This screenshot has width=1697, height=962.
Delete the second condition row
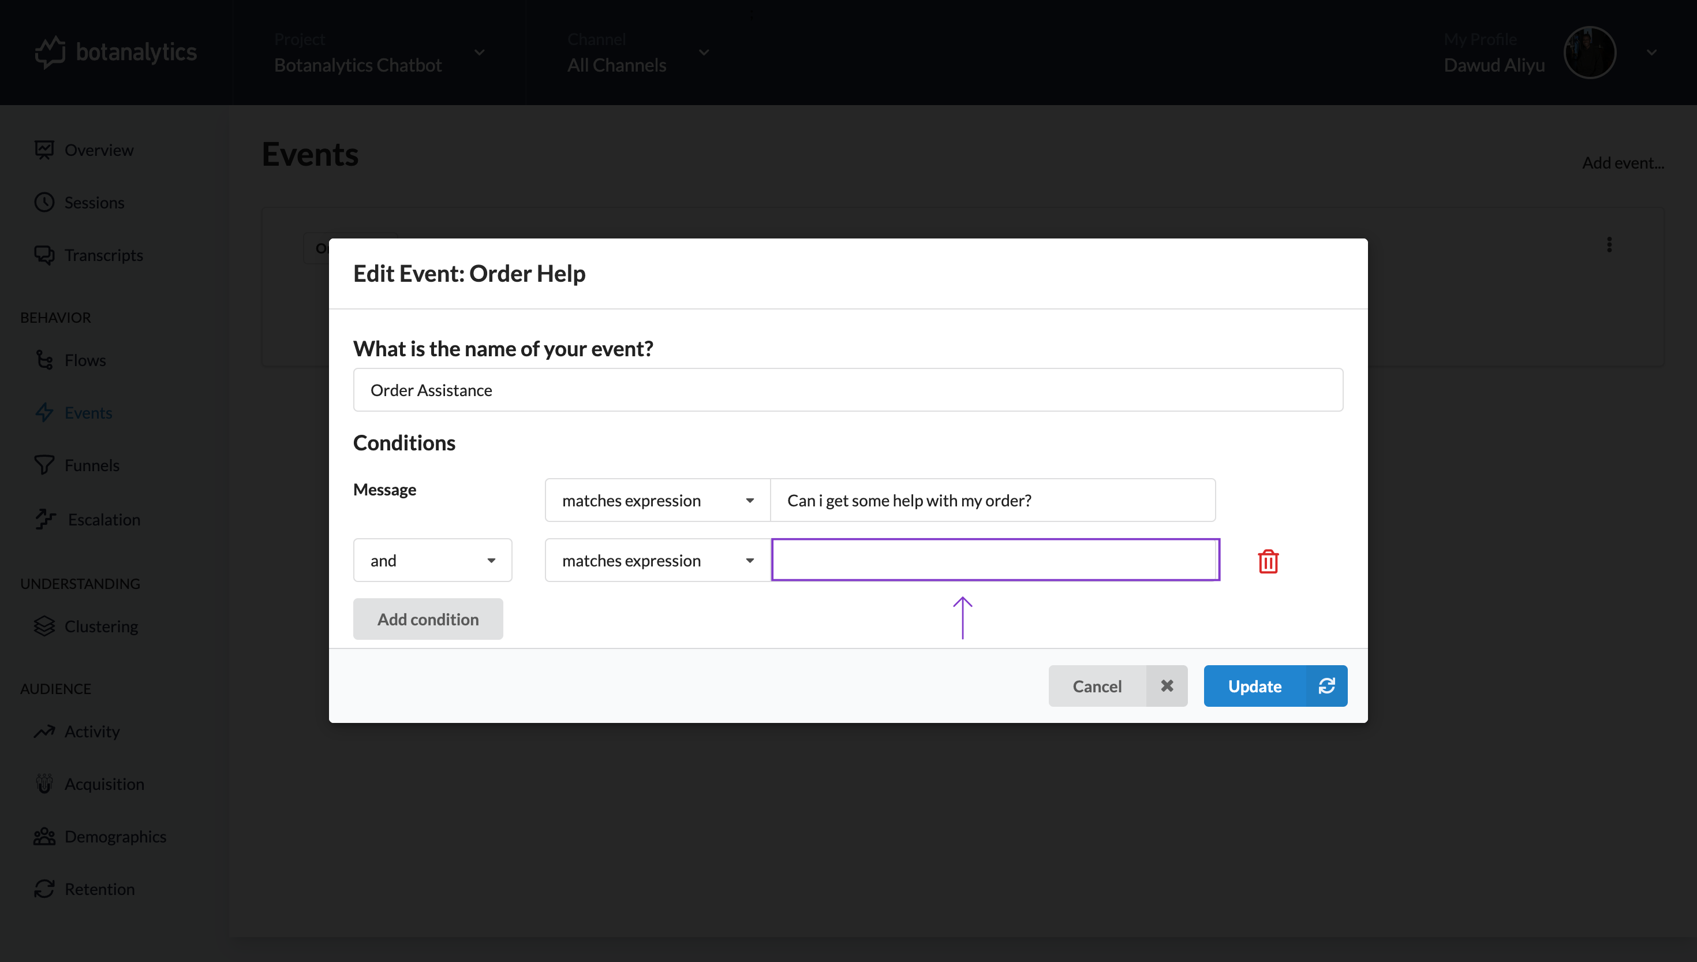tap(1268, 561)
